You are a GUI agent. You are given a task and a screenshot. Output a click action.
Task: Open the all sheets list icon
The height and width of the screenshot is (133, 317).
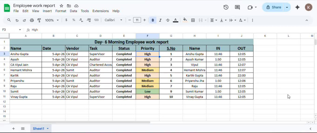[x=23, y=129]
